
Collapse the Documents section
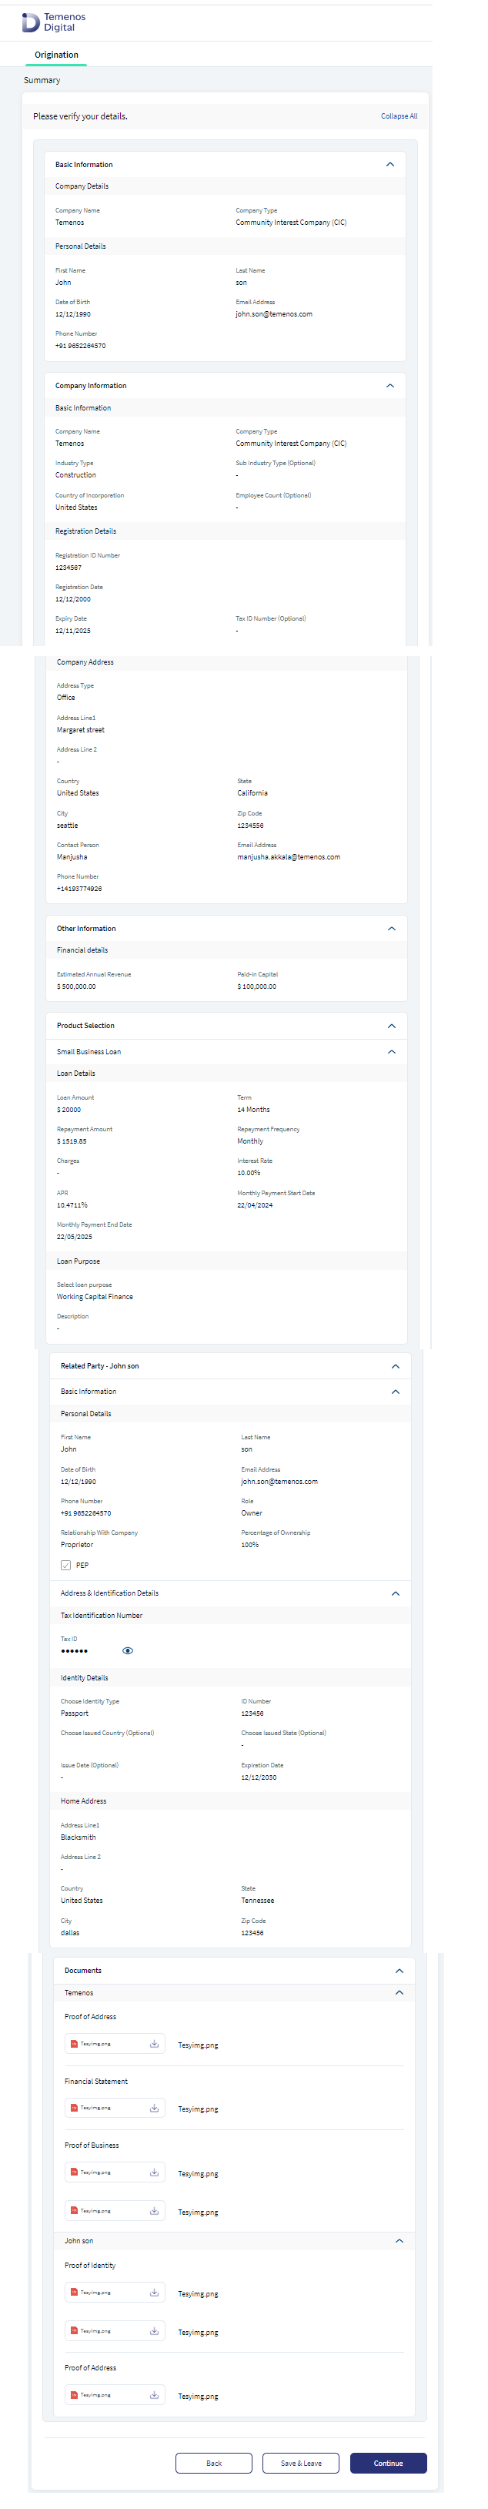tap(399, 1971)
